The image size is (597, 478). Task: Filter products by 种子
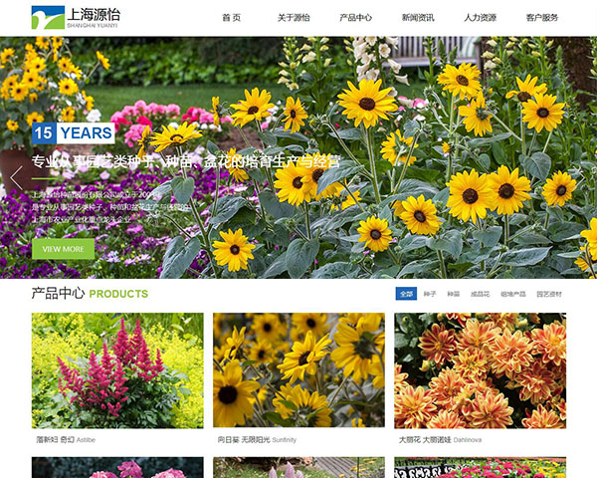pos(430,294)
